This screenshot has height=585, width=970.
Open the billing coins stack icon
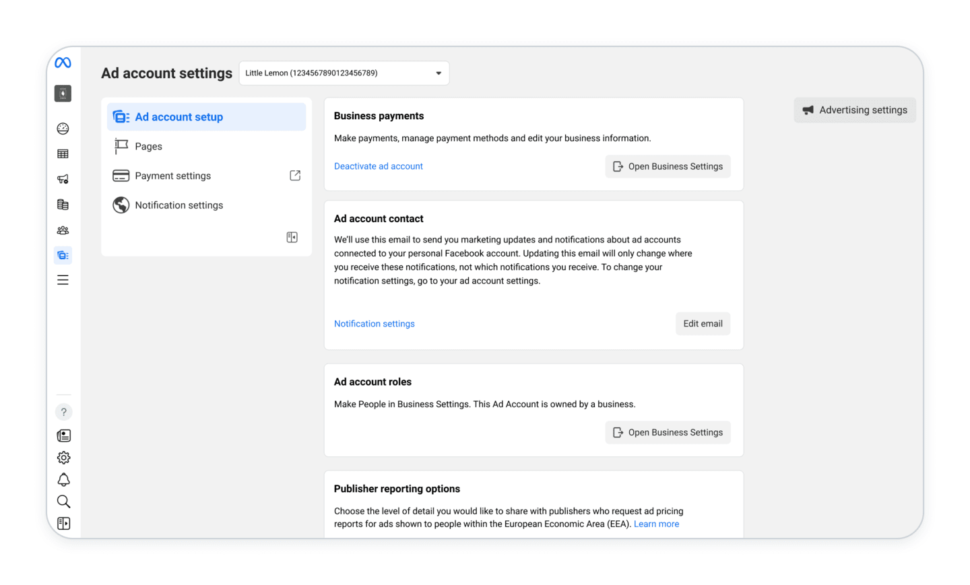coord(63,205)
